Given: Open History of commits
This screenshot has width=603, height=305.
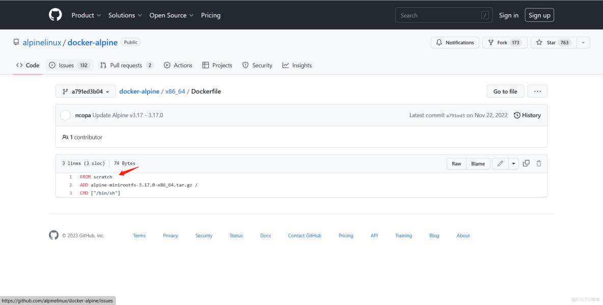Looking at the screenshot, I should 527,115.
